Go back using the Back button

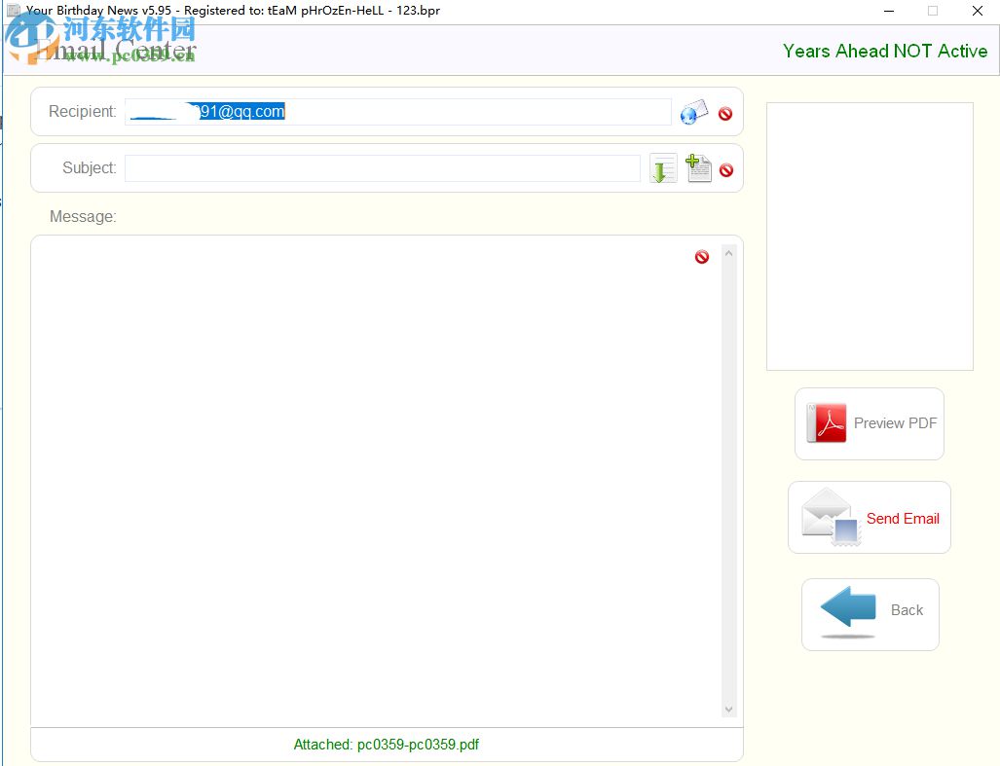[870, 614]
